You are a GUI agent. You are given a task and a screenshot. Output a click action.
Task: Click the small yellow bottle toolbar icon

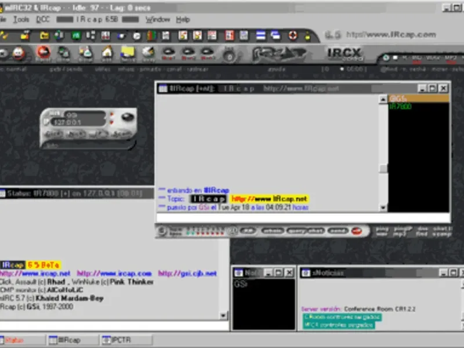308,36
